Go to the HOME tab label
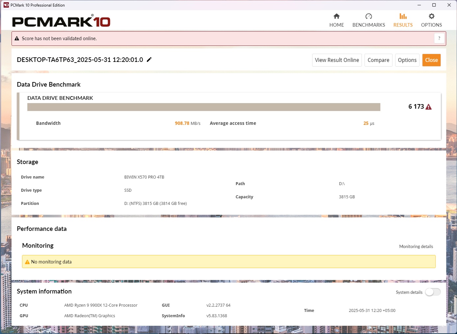The height and width of the screenshot is (334, 457). pyautogui.click(x=336, y=25)
